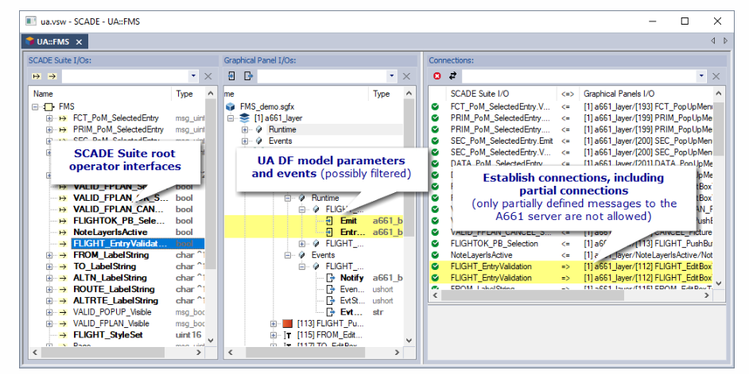
Task: Expand [115] FROM_Edit... widget node
Action: coord(274,335)
